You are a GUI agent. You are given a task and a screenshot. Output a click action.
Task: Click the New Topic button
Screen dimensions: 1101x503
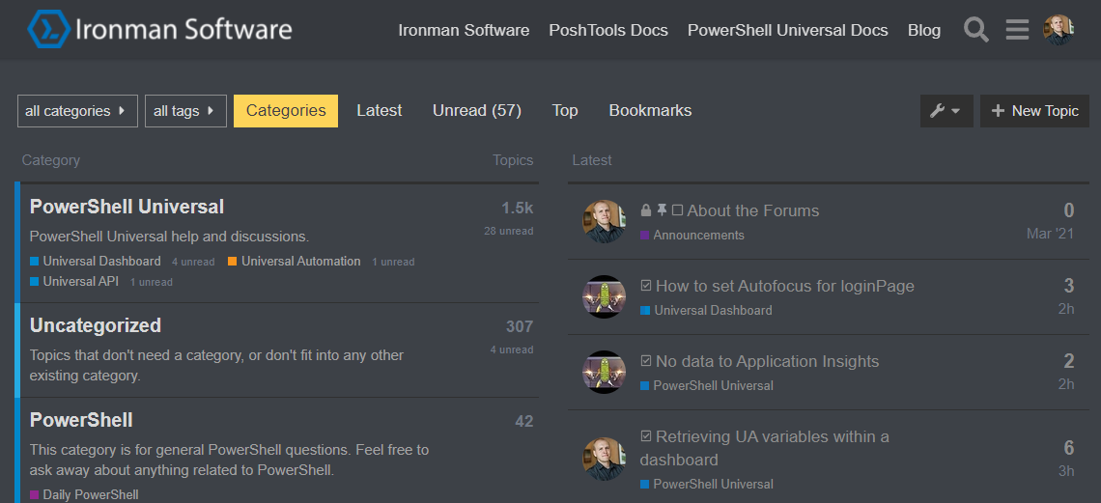click(1034, 111)
